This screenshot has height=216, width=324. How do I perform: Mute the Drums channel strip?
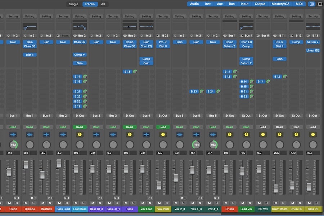pos(226,203)
